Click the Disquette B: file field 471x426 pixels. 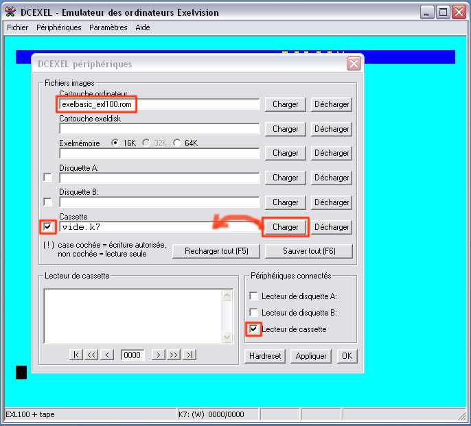(159, 202)
